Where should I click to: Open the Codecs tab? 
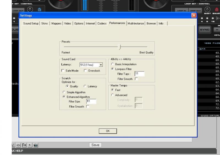[102, 24]
